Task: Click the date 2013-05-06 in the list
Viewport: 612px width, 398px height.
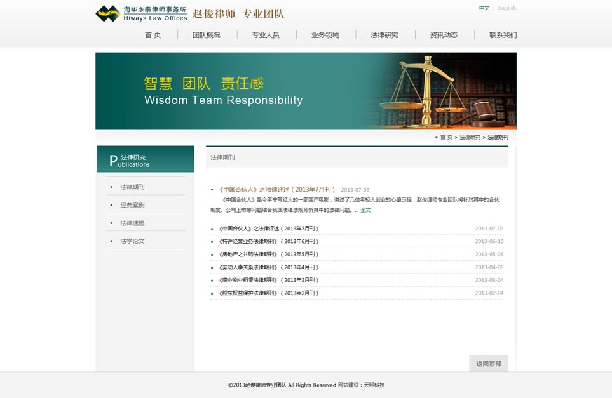Action: 489,254
